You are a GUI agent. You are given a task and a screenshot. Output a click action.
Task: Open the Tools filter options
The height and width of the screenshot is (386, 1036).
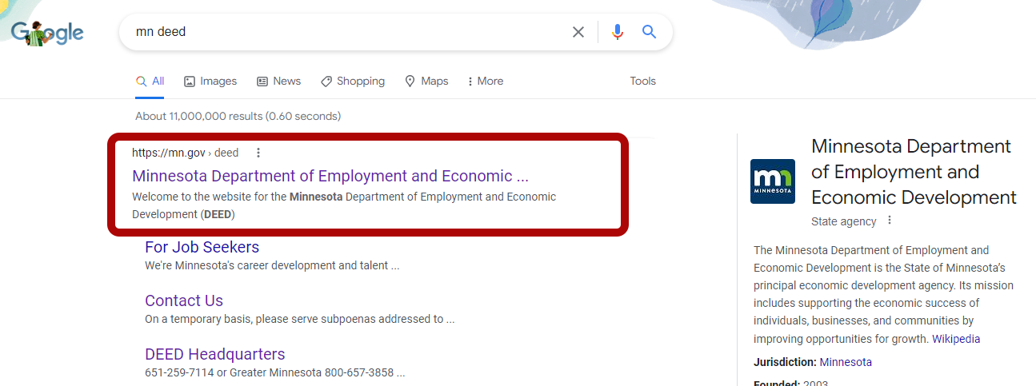click(642, 81)
